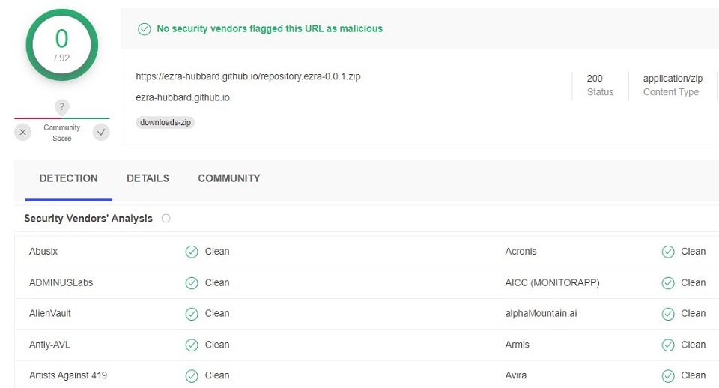Click the community score red-green bar
The image size is (719, 388).
click(x=61, y=118)
